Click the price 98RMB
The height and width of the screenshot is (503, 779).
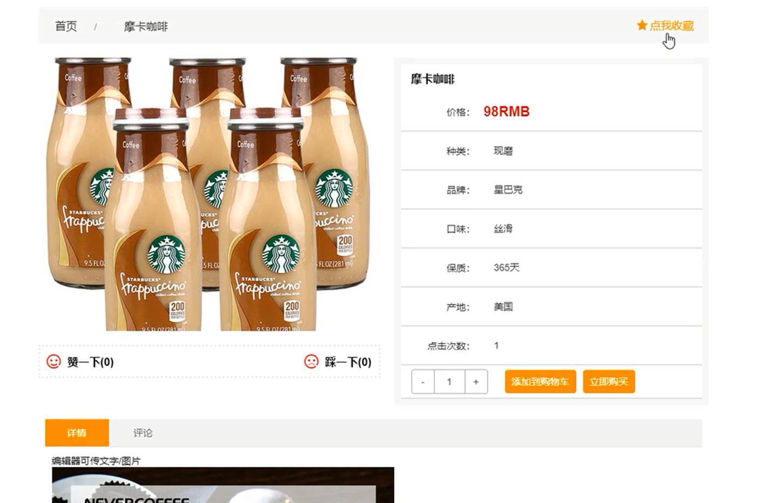tap(507, 112)
